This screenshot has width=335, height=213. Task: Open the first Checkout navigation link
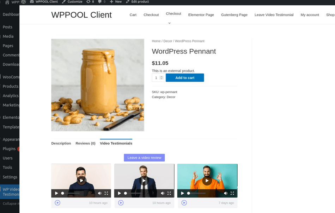pos(151,15)
